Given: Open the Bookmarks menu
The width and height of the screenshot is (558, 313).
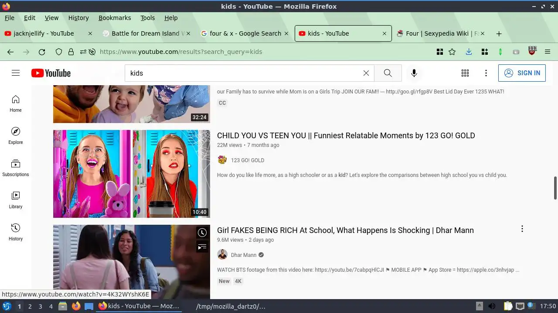Looking at the screenshot, I should (115, 18).
